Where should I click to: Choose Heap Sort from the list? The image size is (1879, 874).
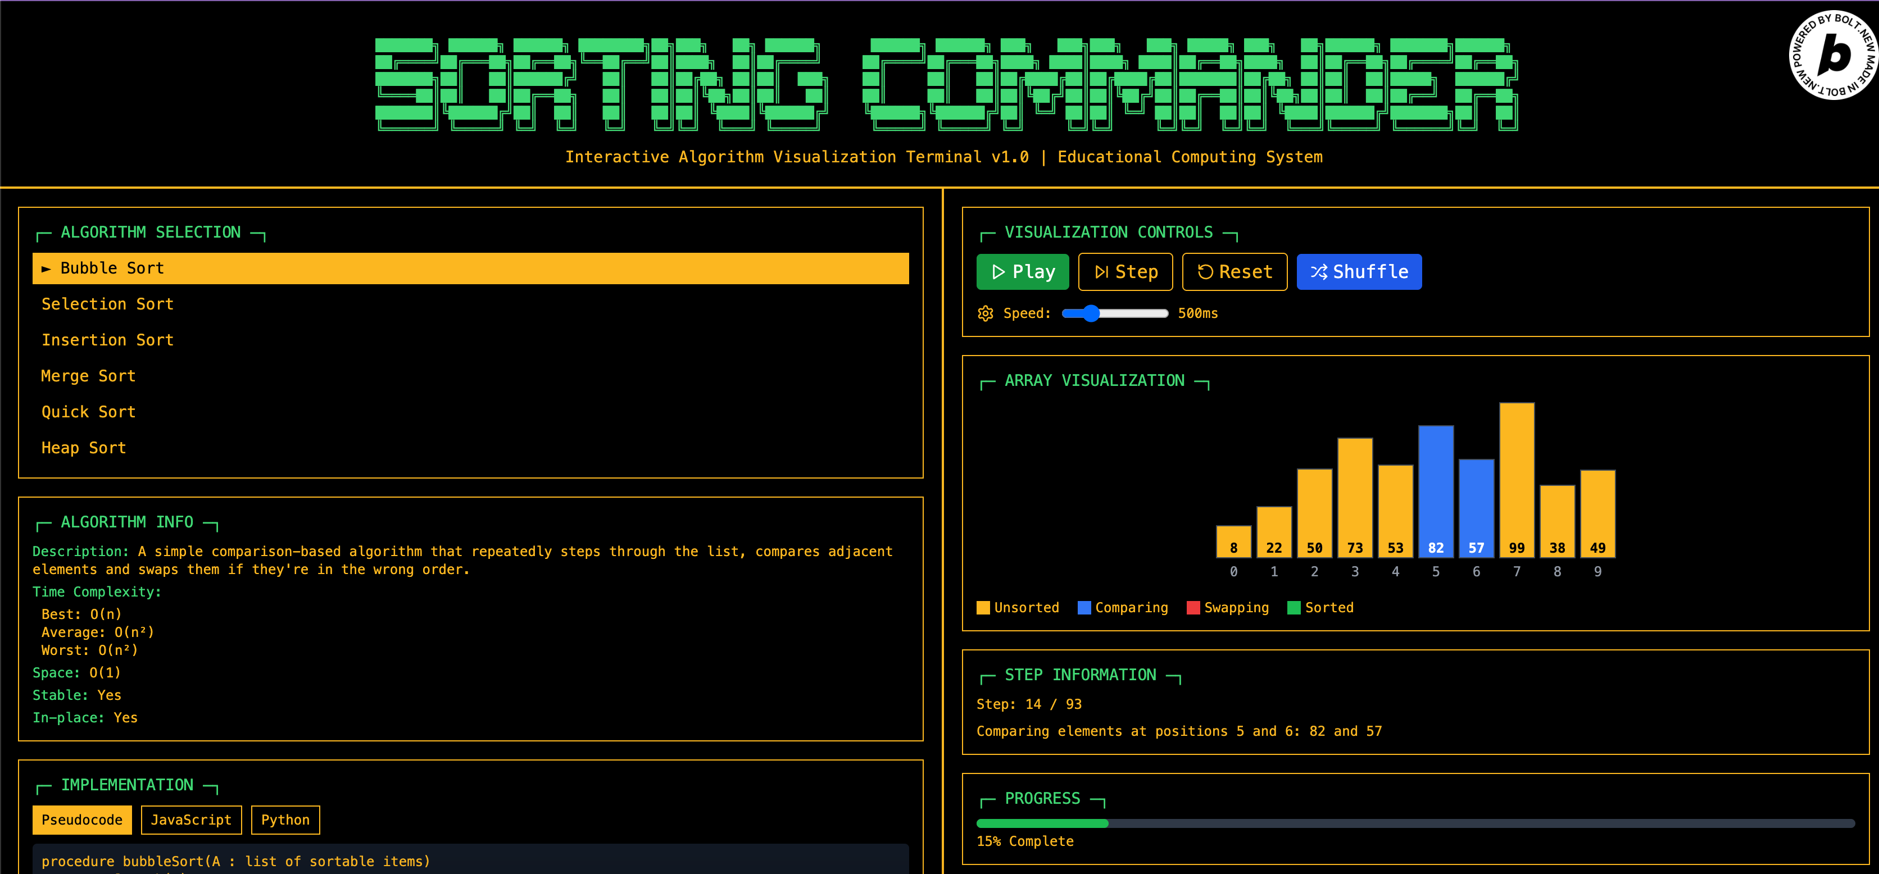coord(84,448)
